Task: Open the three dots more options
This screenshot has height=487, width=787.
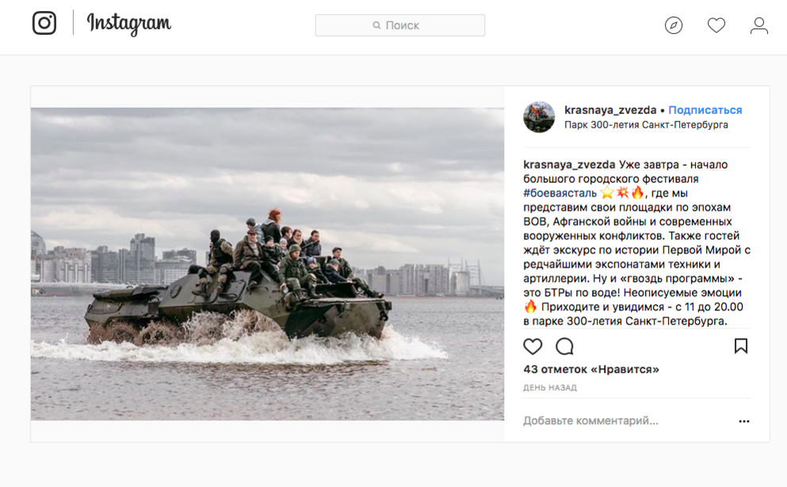Action: point(744,421)
